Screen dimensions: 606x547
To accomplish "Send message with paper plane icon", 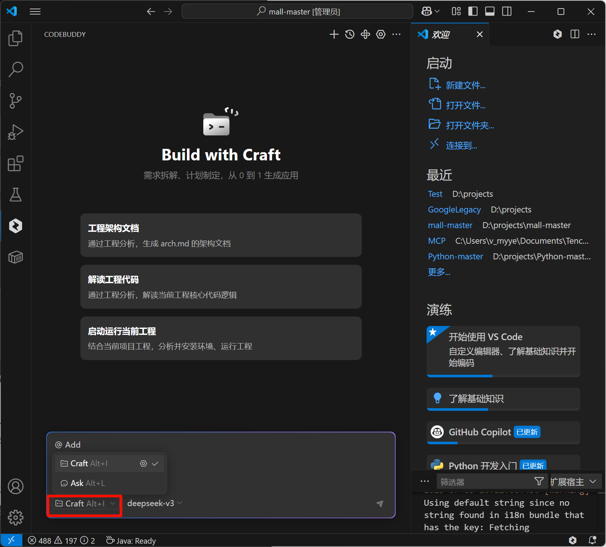I will tap(380, 503).
